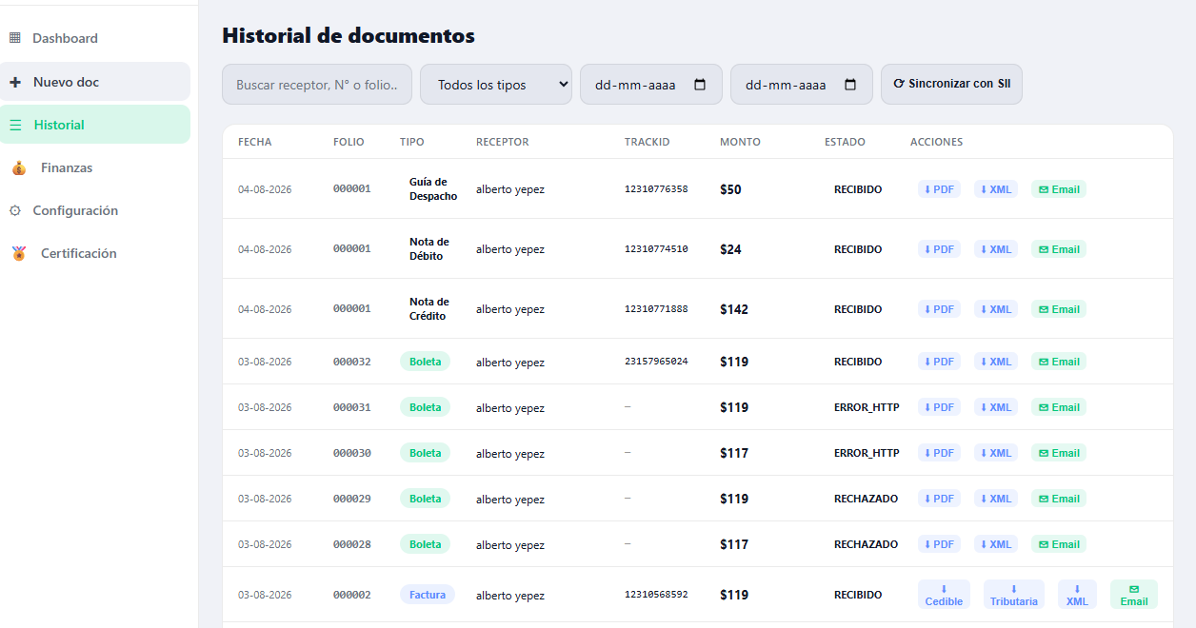1196x628 pixels.
Task: Click the Factura tag in row 000002
Action: pos(428,595)
